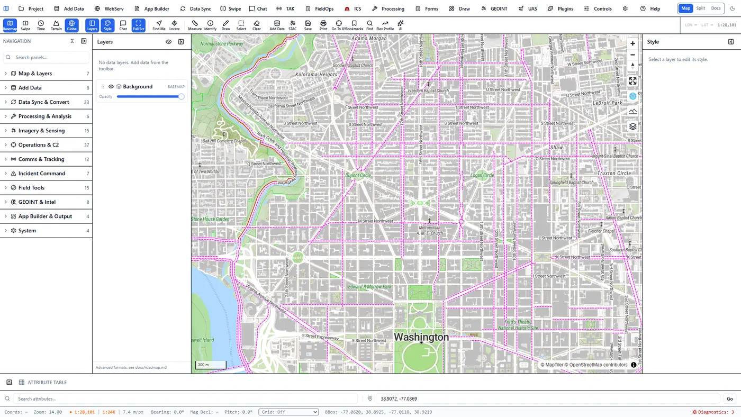
Task: Click the Go button for coordinates
Action: tap(730, 398)
